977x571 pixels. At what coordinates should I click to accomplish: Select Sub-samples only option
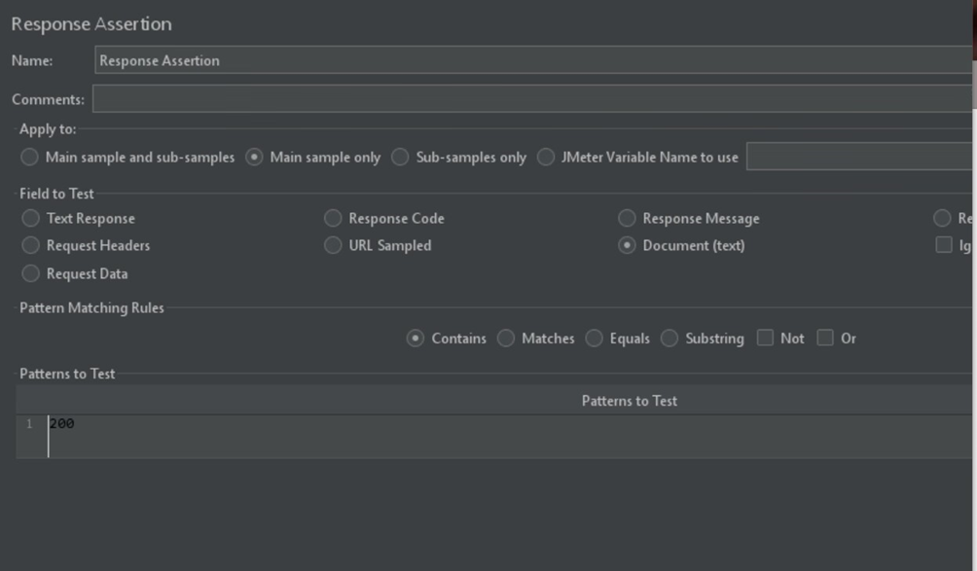400,157
